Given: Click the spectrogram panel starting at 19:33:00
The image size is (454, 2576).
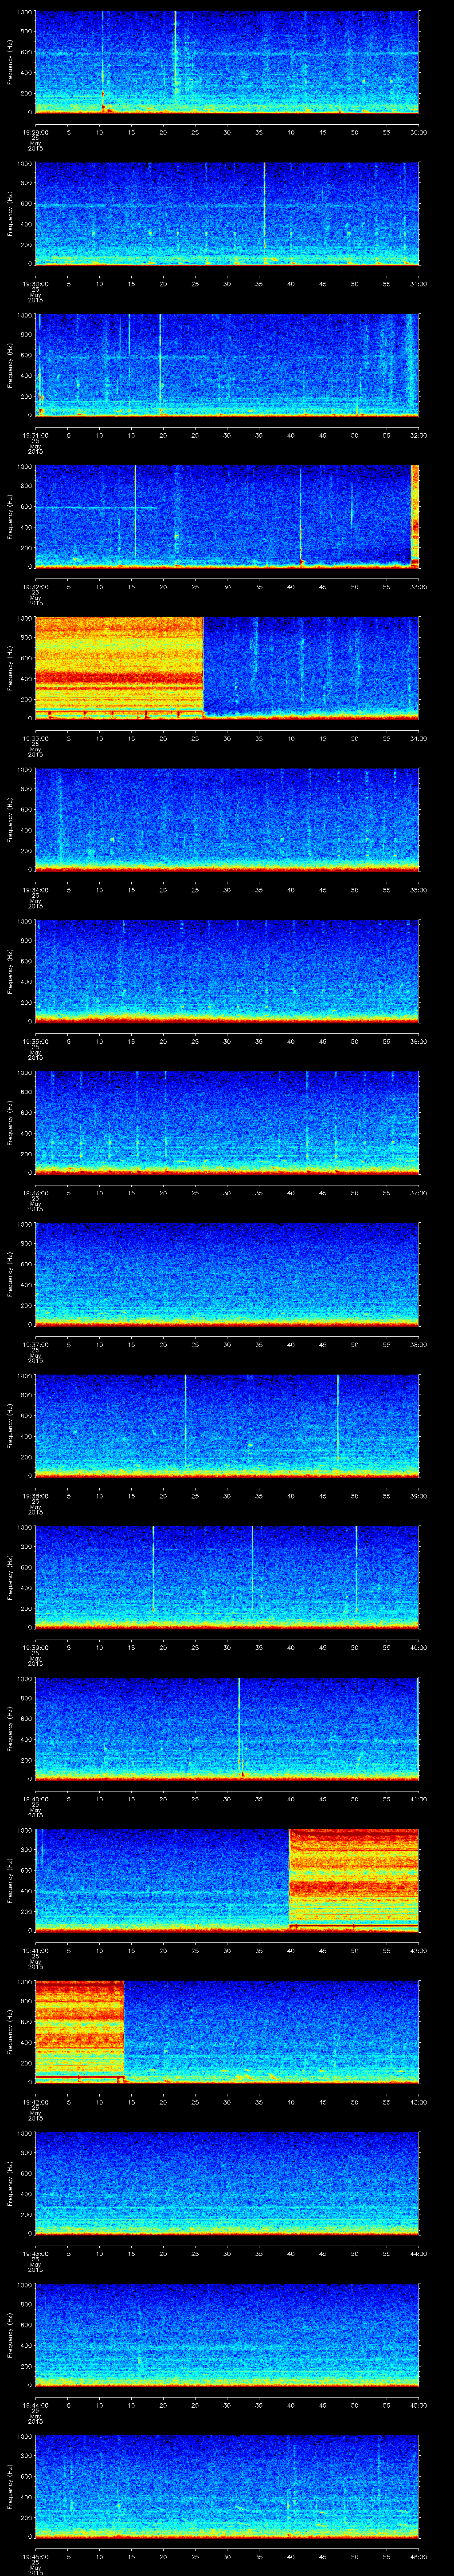Looking at the screenshot, I should click(227, 668).
